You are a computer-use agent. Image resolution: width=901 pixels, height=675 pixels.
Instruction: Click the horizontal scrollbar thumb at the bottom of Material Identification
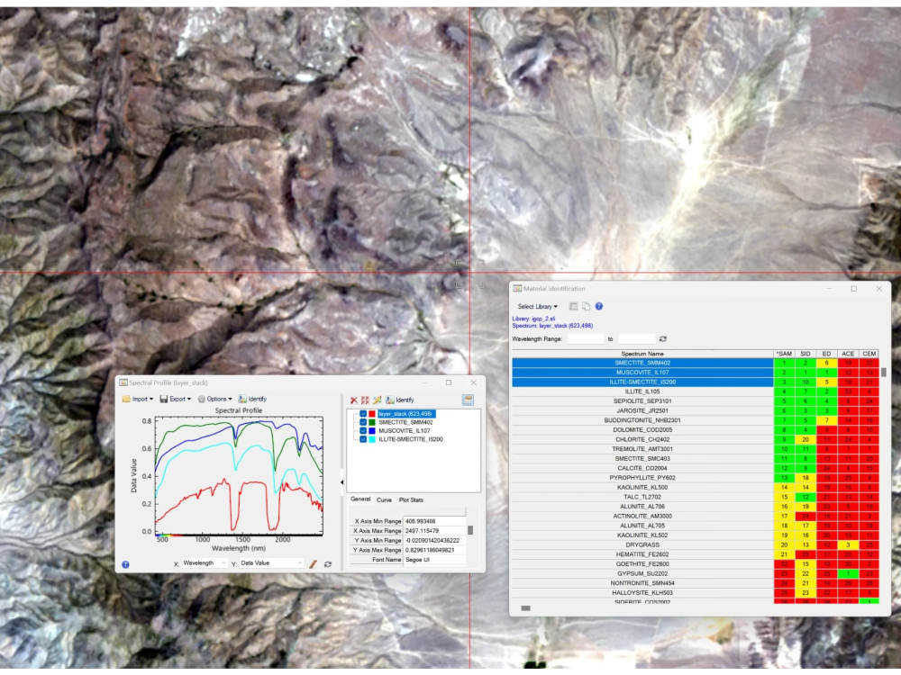click(525, 608)
